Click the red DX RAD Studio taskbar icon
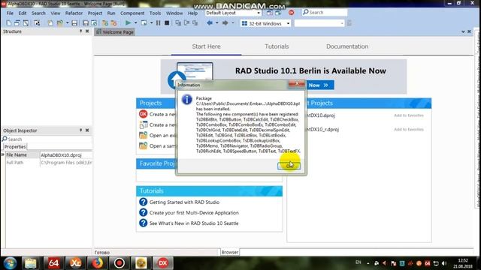The image size is (481, 270). [x=163, y=263]
